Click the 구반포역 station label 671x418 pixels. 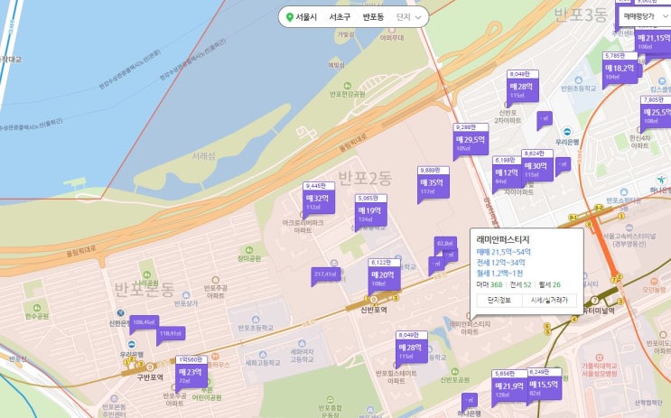point(150,377)
